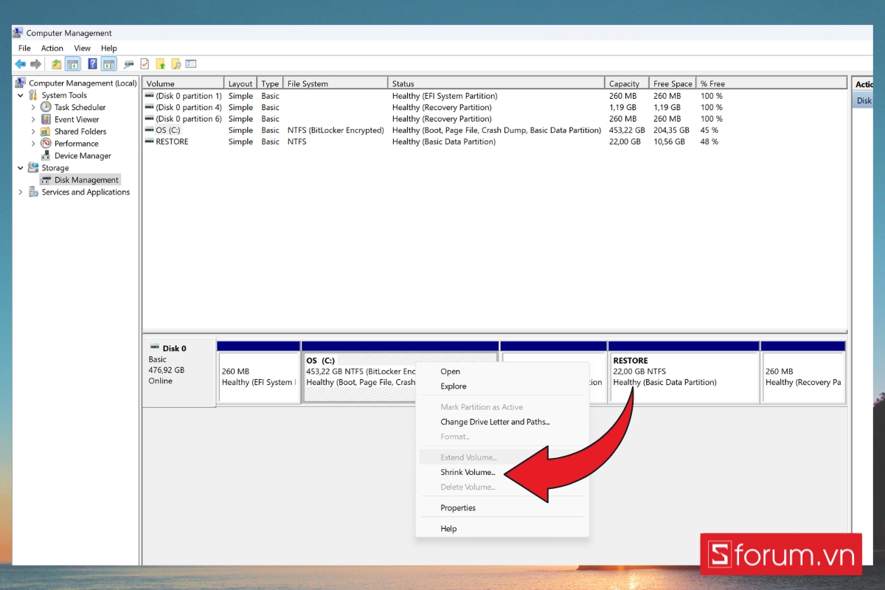Screen dimensions: 885x590
Task: Open Help via the blue question mark icon
Action: click(93, 64)
